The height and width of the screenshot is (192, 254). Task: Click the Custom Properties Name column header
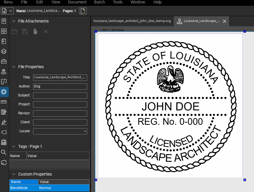(x=24, y=182)
